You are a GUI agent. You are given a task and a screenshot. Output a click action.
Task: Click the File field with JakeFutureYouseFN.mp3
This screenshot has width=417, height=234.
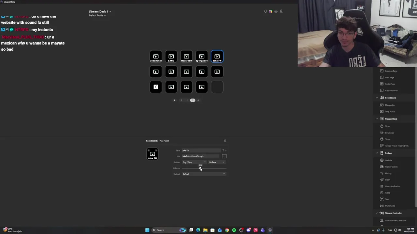[x=201, y=156]
